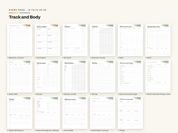Click the "Gender-affirming care" caption label
The height and width of the screenshot is (133, 178).
(16, 131)
